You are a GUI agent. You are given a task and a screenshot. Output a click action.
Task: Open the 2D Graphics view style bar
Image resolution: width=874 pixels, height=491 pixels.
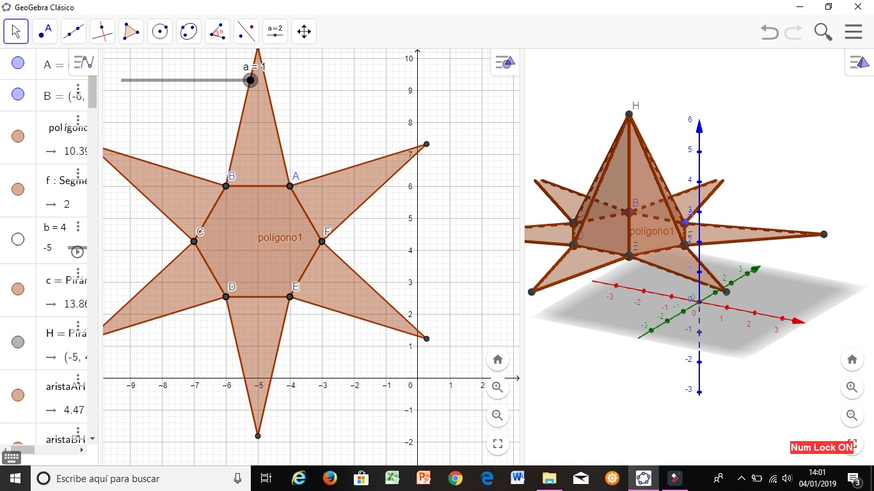click(x=505, y=61)
